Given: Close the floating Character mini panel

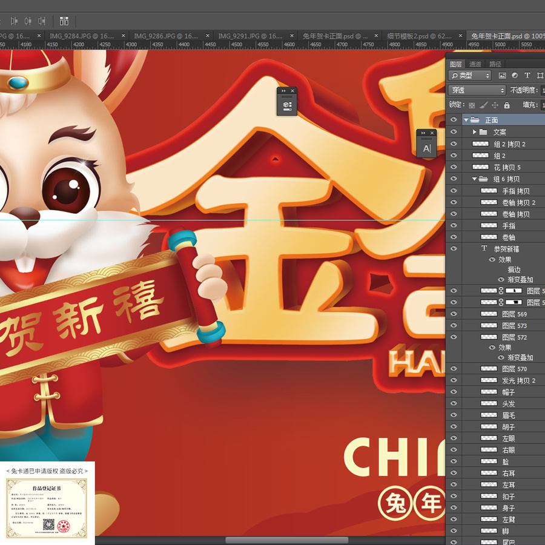Looking at the screenshot, I should pos(432,133).
